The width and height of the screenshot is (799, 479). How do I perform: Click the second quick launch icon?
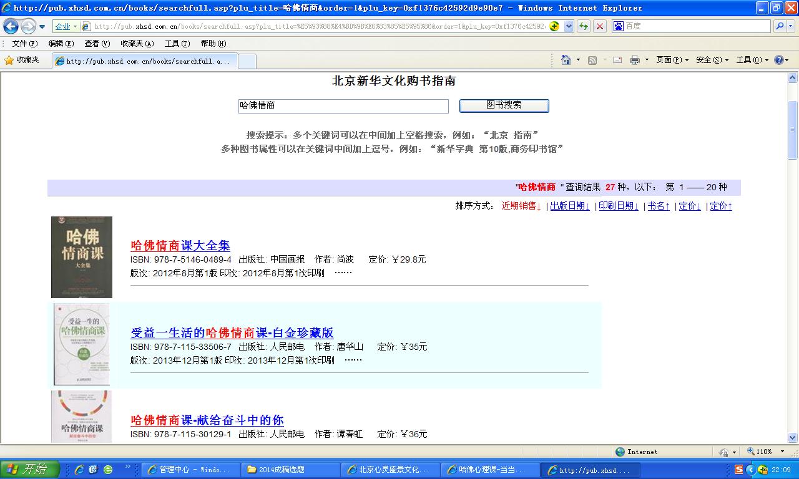point(94,470)
